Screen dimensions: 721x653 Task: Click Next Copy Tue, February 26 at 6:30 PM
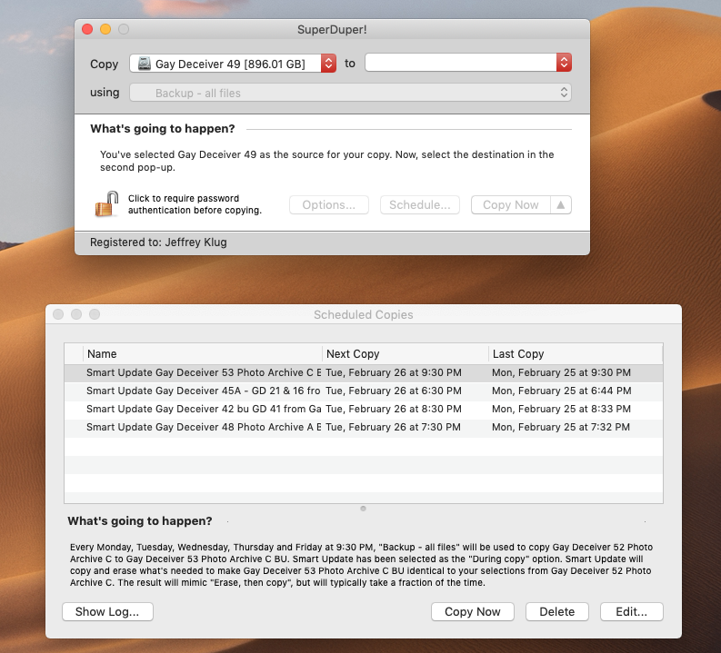[x=394, y=391]
